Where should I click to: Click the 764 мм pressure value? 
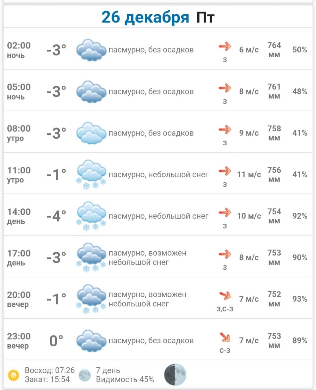click(274, 50)
